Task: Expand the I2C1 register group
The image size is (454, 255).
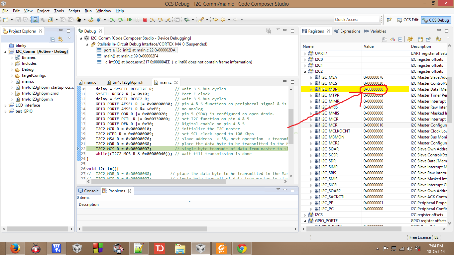Action: 305,65
